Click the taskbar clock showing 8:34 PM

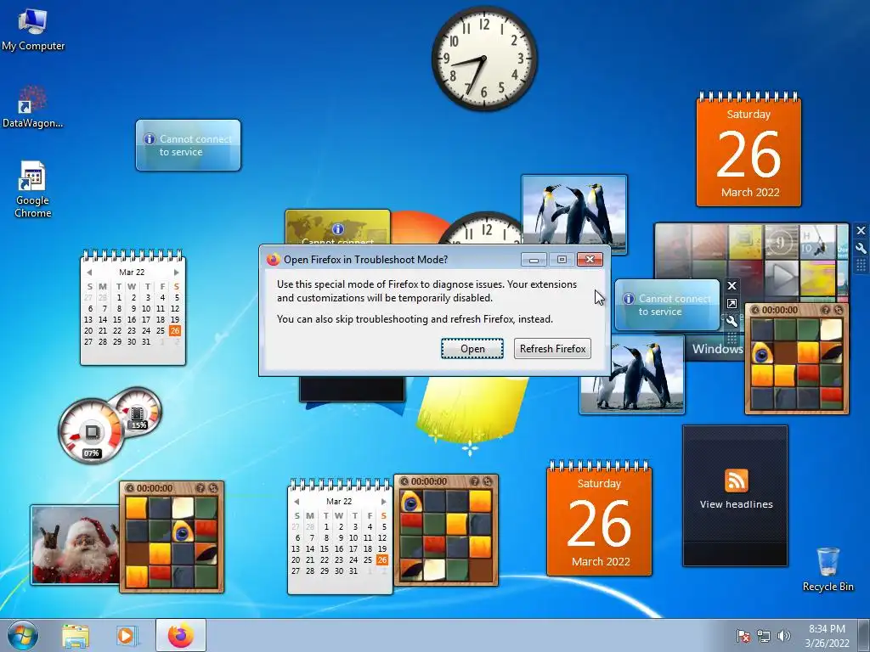click(x=827, y=635)
